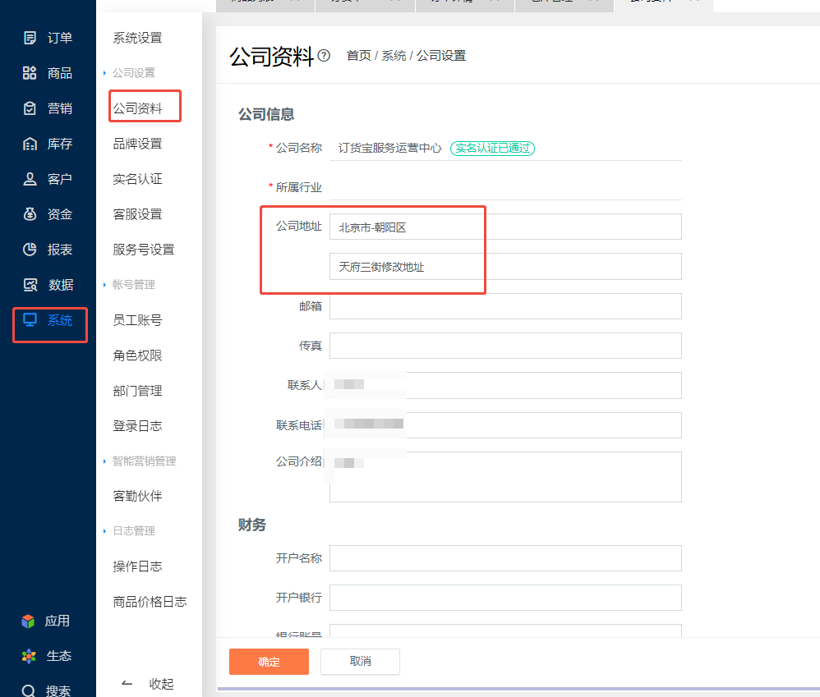The width and height of the screenshot is (820, 697).
Task: Click the 联系人 contact input field
Action: point(505,385)
